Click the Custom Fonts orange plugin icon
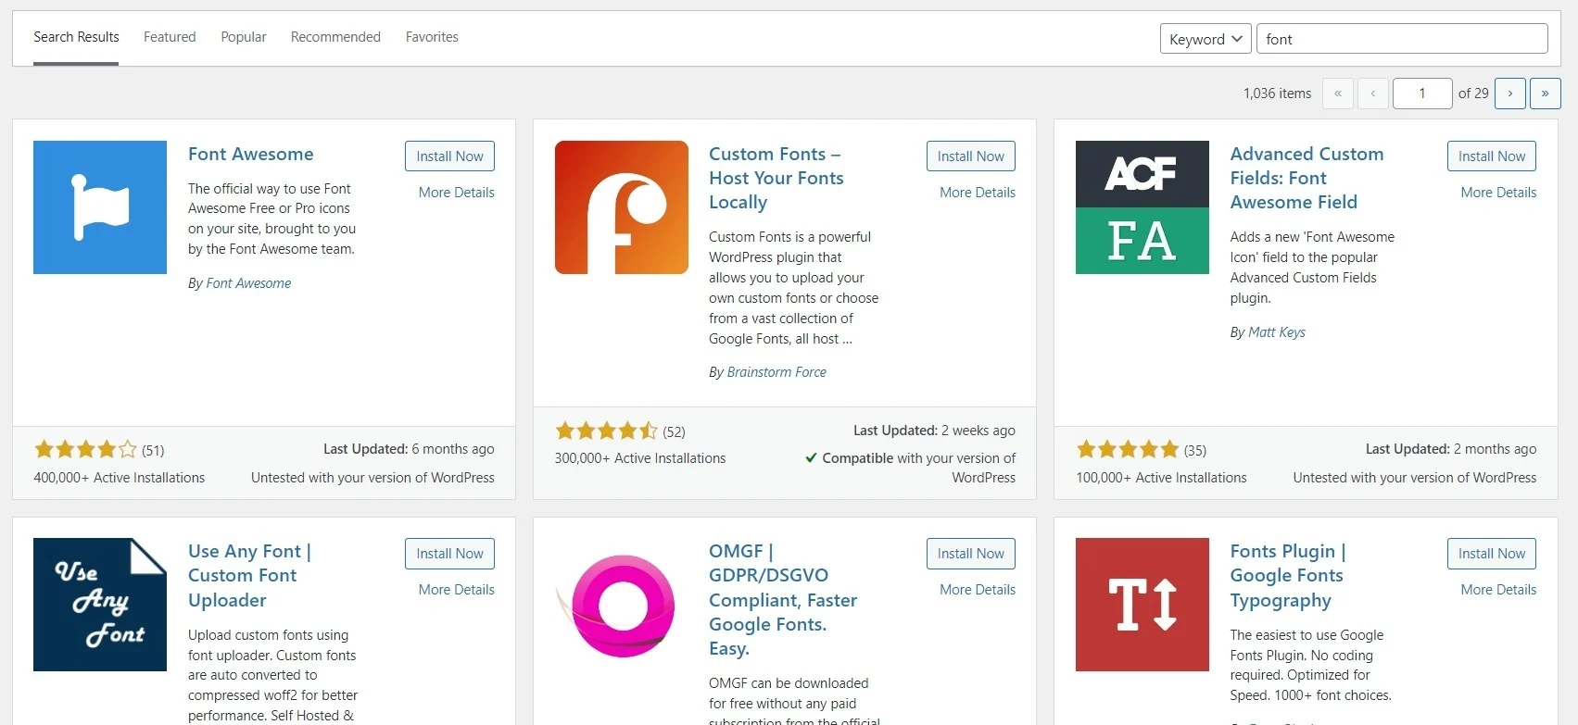Screen dimensions: 1578x725 [622, 207]
